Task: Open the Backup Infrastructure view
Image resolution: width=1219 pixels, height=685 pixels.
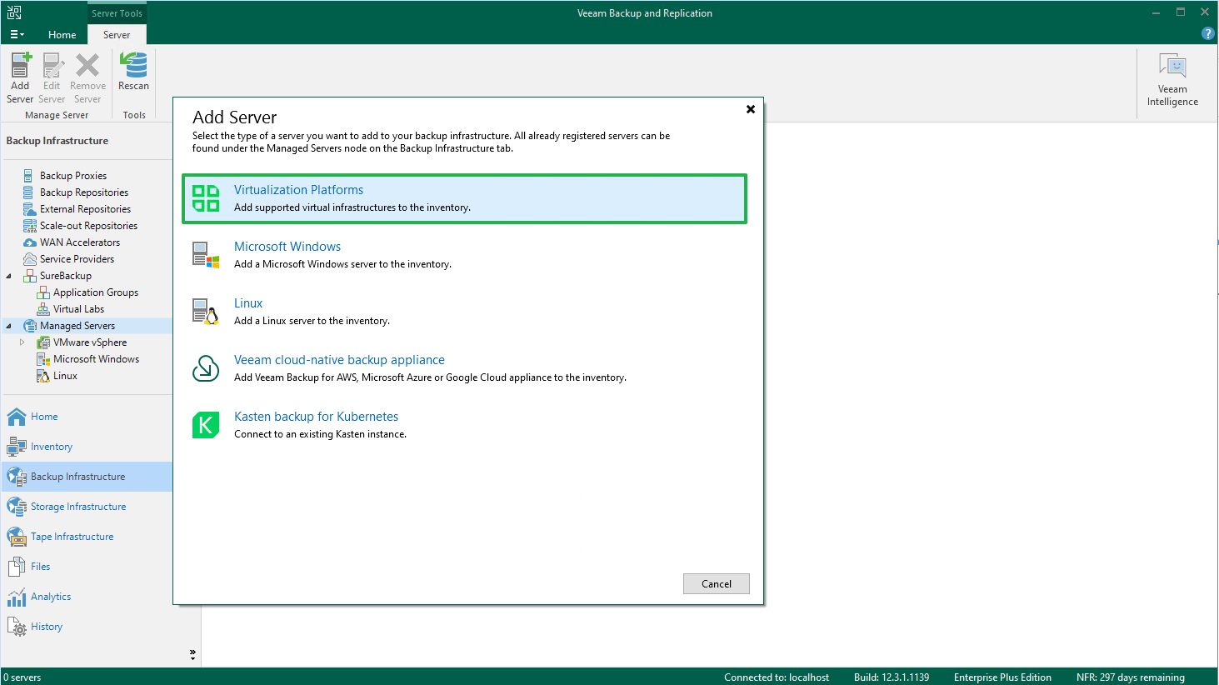Action: (x=87, y=477)
